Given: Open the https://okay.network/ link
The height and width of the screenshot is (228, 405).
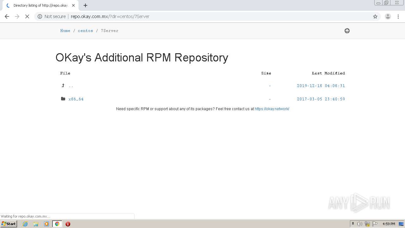Looking at the screenshot, I should [x=272, y=109].
